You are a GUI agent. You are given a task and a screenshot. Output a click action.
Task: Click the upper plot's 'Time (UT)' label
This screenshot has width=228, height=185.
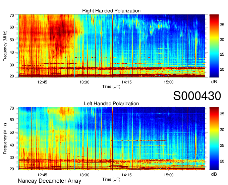(x=111, y=86)
